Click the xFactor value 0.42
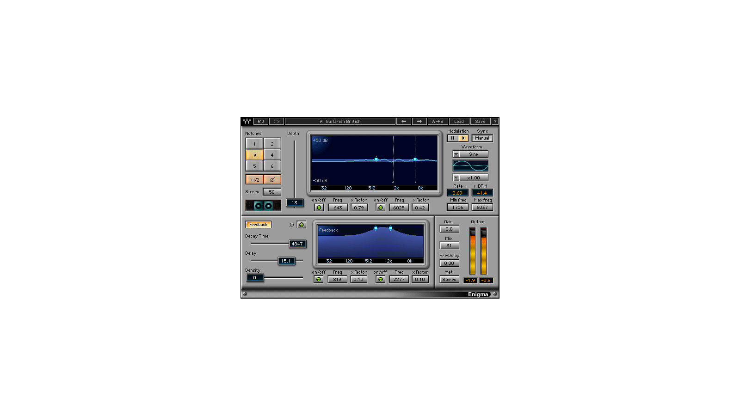 point(420,208)
